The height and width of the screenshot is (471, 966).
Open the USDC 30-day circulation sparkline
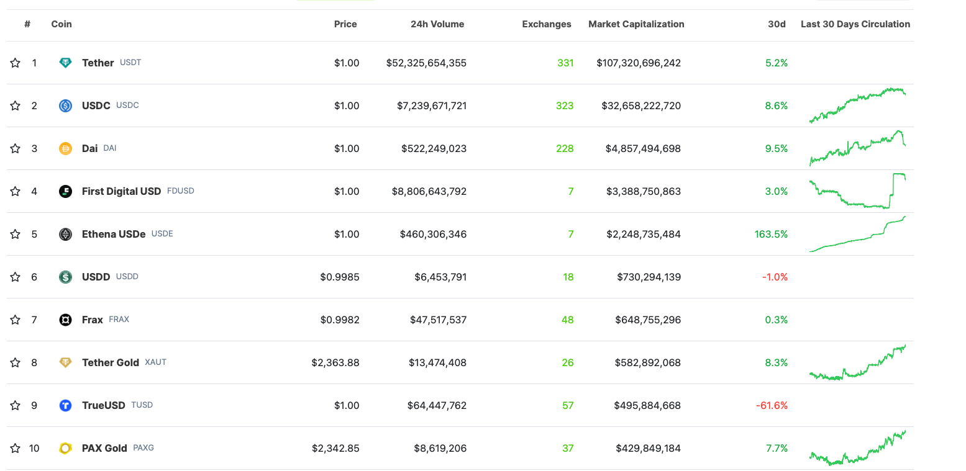pyautogui.click(x=857, y=105)
